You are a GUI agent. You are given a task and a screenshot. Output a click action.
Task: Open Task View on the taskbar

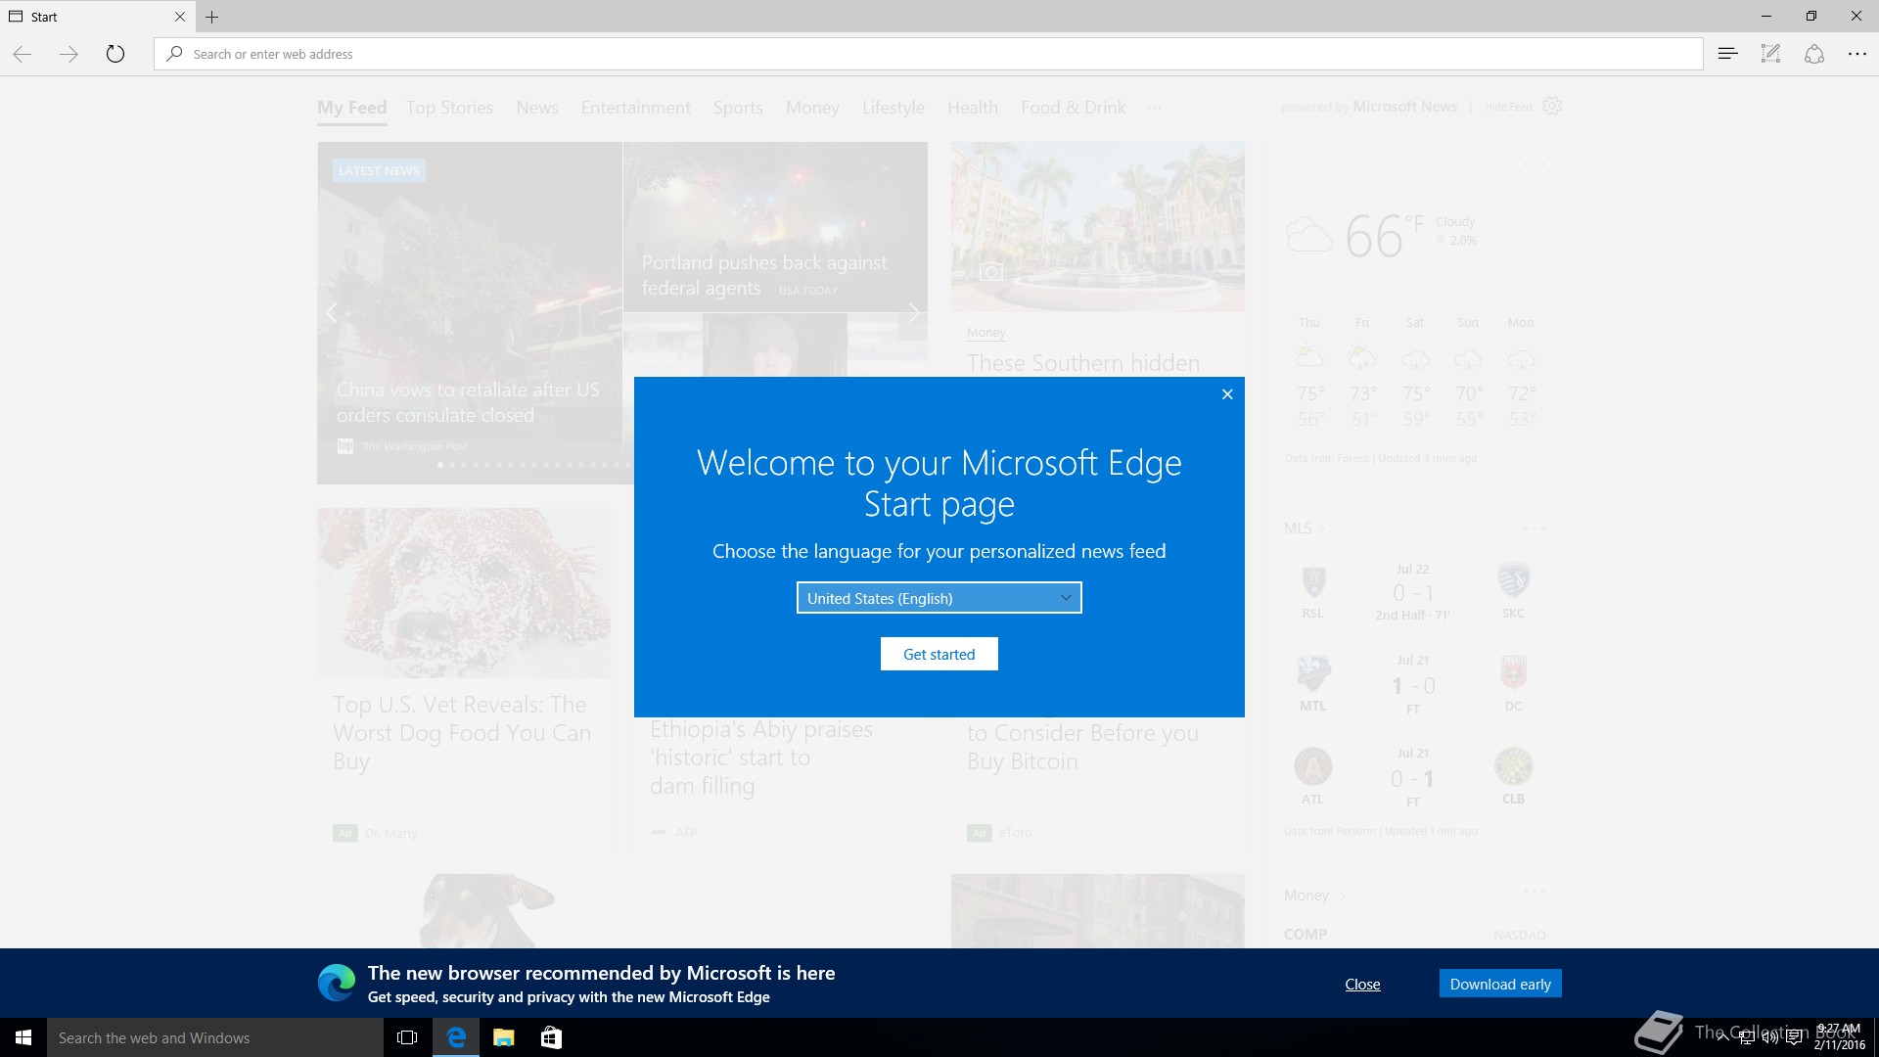407,1037
